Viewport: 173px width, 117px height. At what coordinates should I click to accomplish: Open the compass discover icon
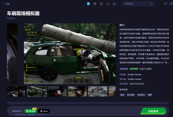tap(95, 4)
